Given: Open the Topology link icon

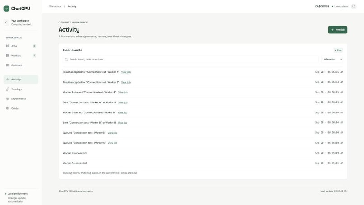Looking at the screenshot, I should click(x=7, y=89).
